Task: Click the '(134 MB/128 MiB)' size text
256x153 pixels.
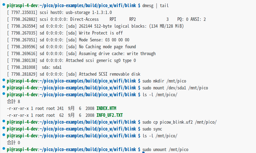Action: [x=166, y=26]
